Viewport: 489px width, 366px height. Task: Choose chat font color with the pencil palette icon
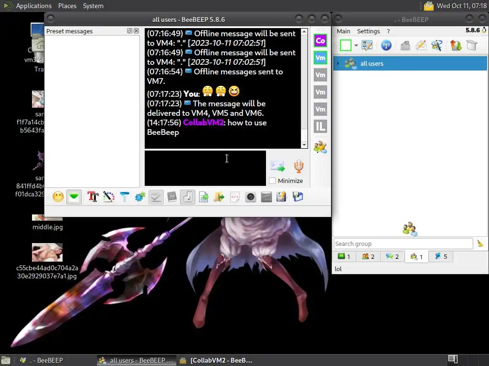[108, 197]
